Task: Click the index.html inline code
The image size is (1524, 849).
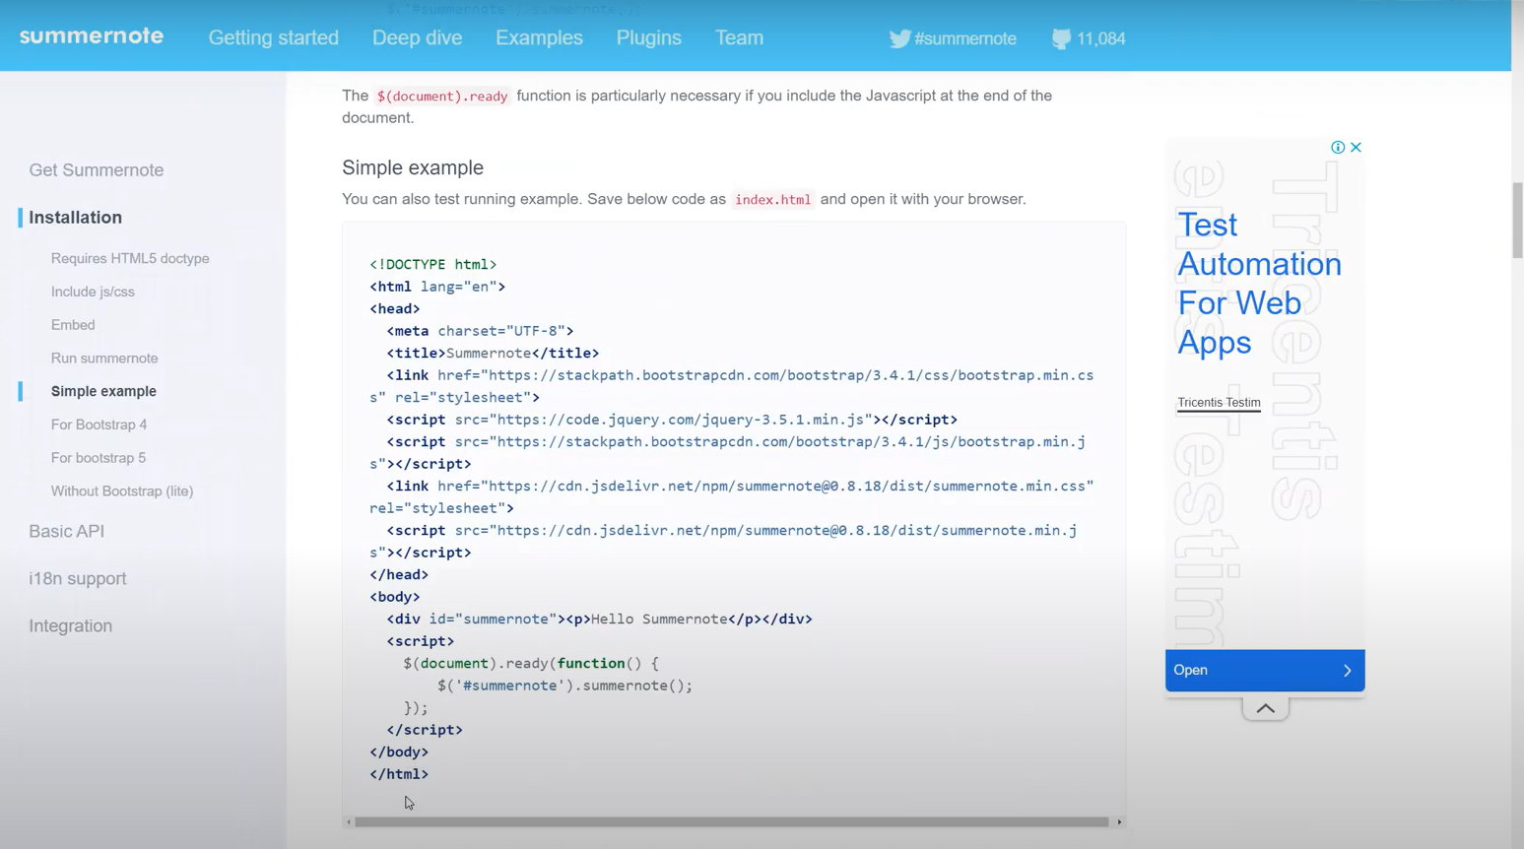Action: tap(772, 199)
